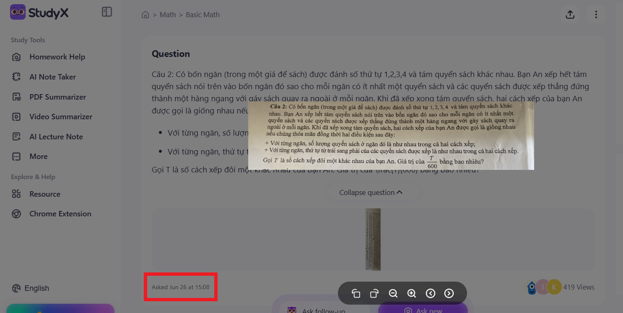Expand the More study tools

pyautogui.click(x=38, y=156)
